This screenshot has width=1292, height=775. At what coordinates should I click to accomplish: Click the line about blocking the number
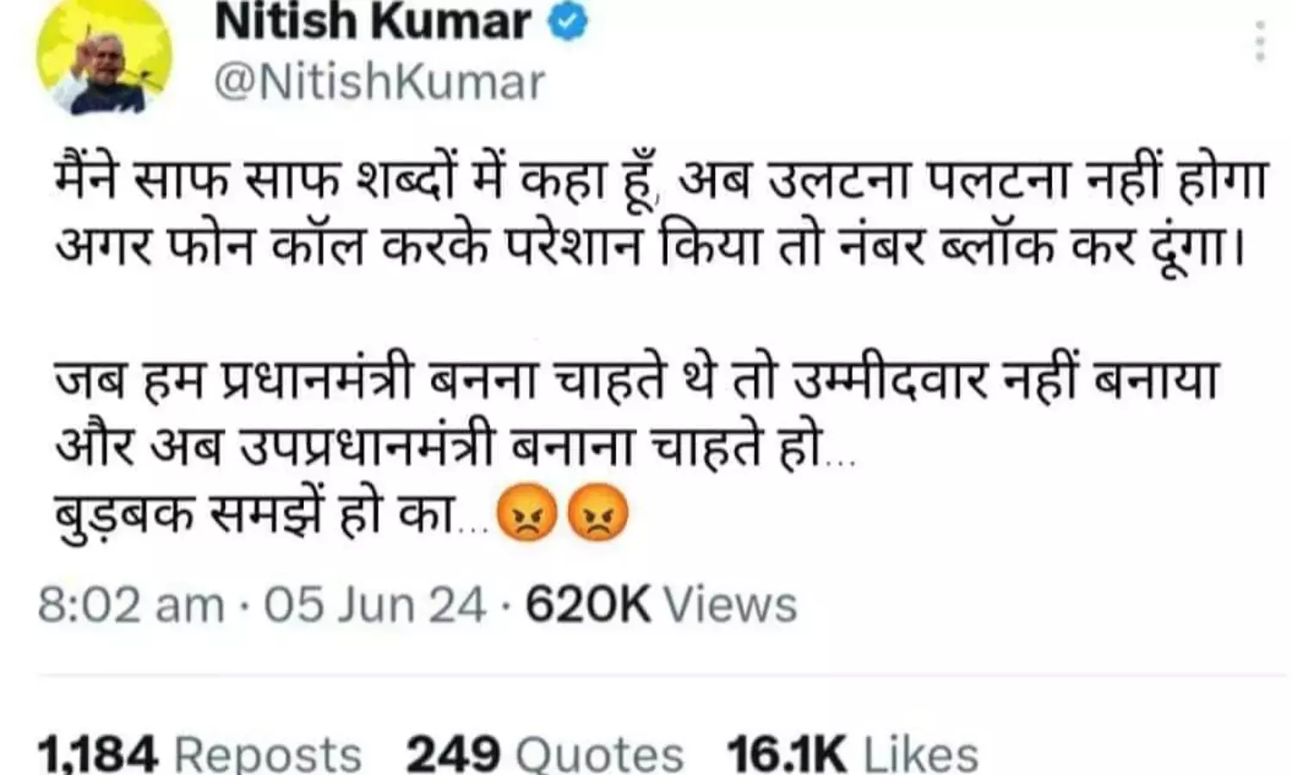[650, 249]
